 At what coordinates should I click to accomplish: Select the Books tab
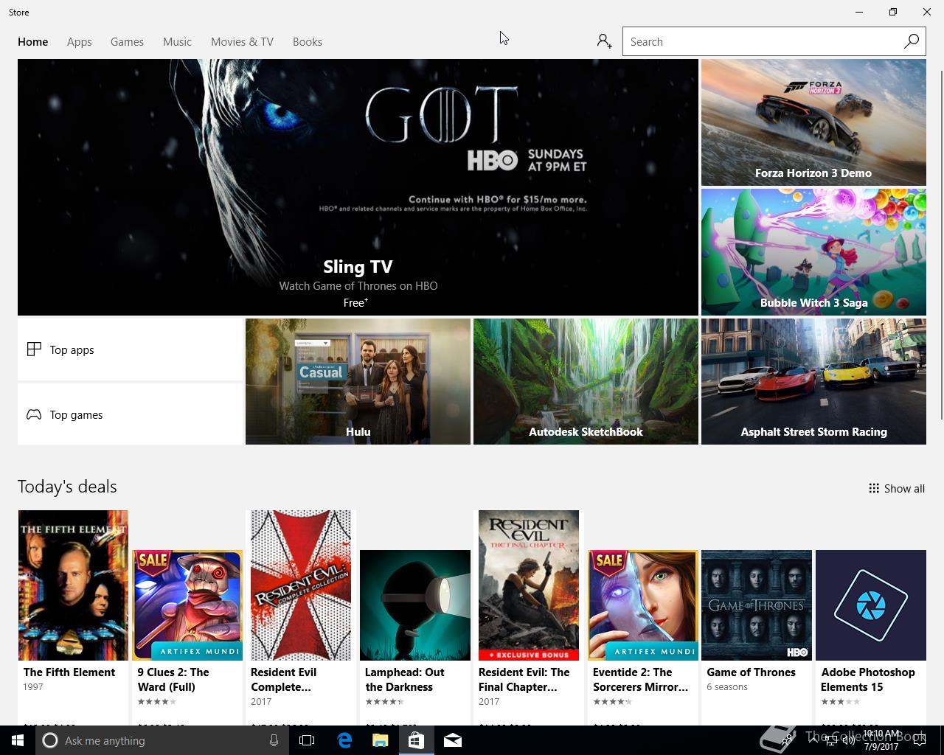pos(308,42)
